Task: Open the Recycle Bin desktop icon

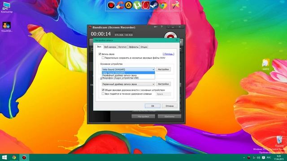Action: point(279,141)
